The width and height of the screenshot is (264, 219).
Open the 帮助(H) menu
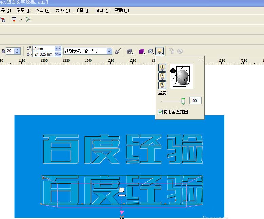(122, 10)
